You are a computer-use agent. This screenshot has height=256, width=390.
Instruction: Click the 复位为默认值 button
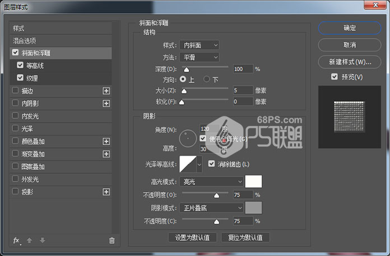(x=245, y=238)
